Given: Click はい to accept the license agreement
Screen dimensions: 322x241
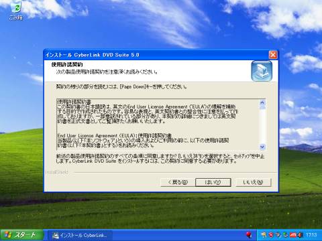Looking at the screenshot, I should click(x=213, y=182).
